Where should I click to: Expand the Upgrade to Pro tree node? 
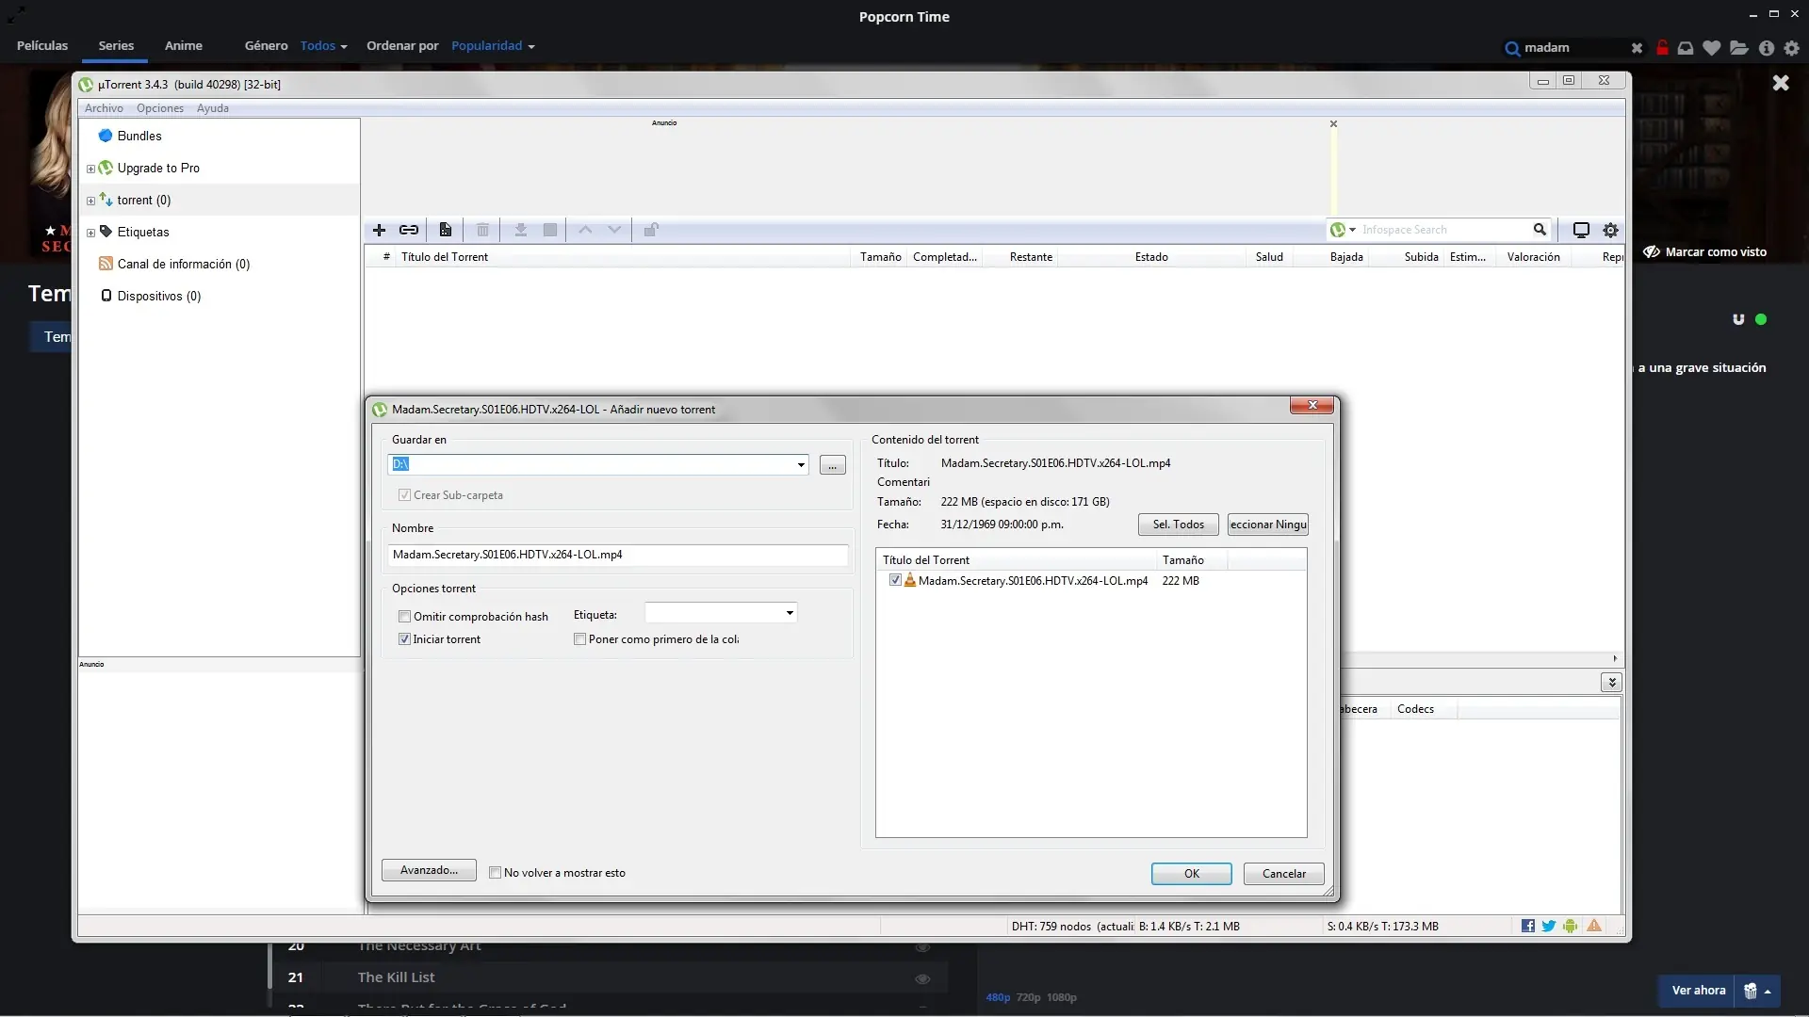tap(90, 169)
